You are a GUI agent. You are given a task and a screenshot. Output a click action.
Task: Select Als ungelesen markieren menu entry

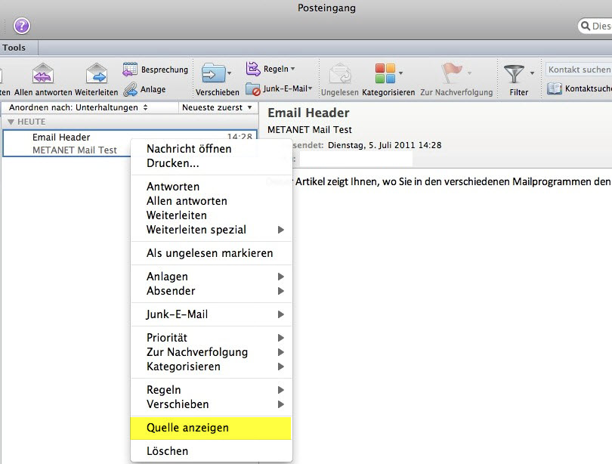pyautogui.click(x=209, y=253)
